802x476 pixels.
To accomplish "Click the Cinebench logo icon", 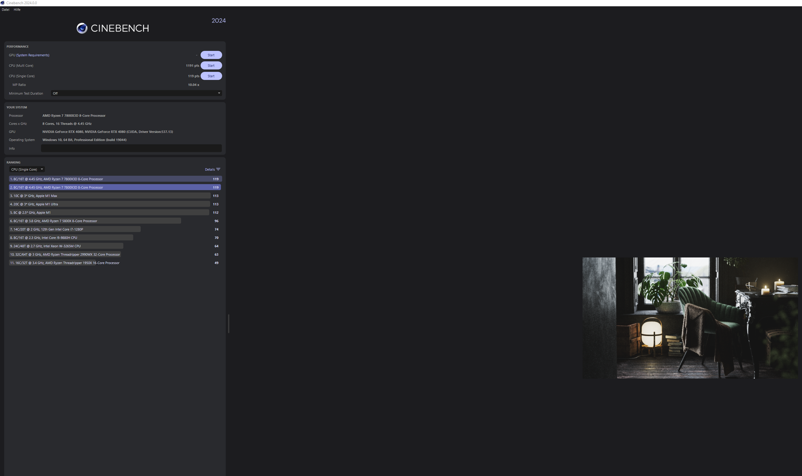I will [x=82, y=28].
